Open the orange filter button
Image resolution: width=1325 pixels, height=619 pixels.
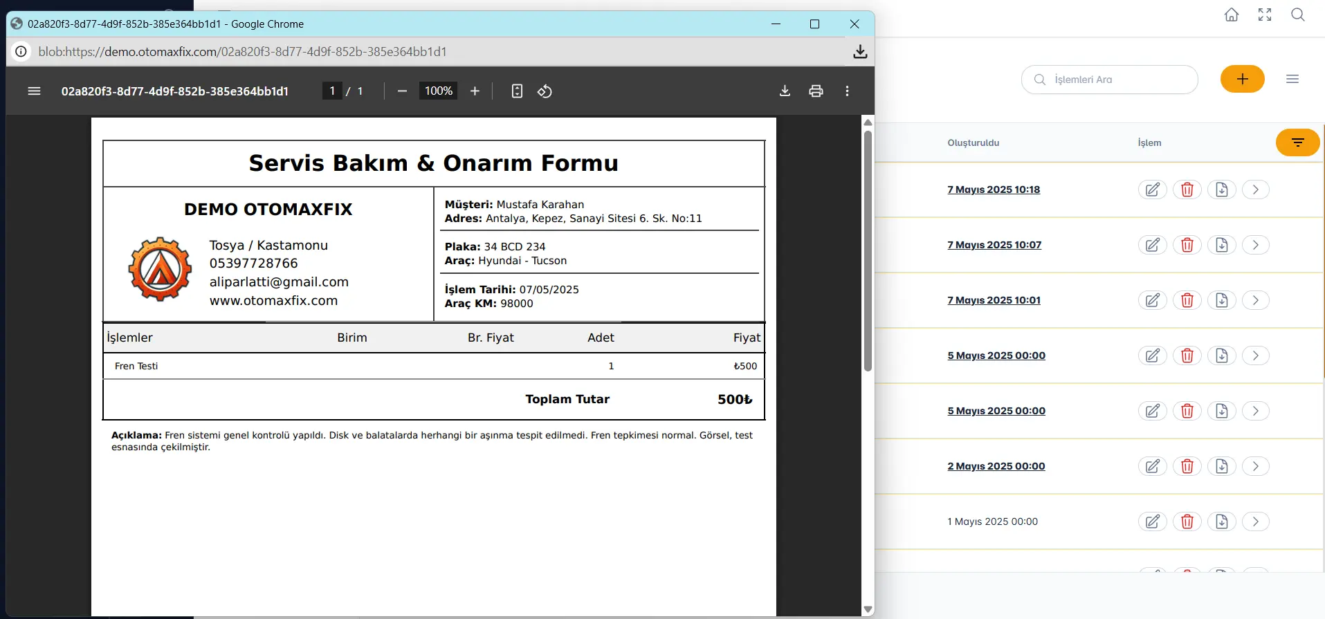tap(1298, 142)
